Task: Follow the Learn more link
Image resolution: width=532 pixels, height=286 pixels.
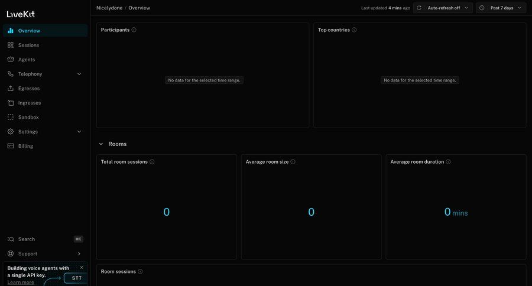Action: click(x=21, y=282)
